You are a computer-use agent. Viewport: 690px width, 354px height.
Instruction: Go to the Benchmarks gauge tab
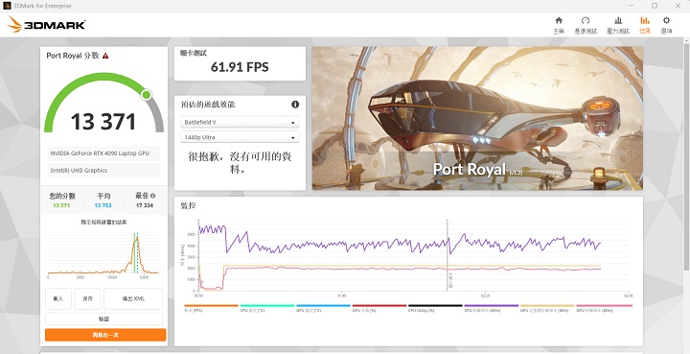click(x=586, y=25)
